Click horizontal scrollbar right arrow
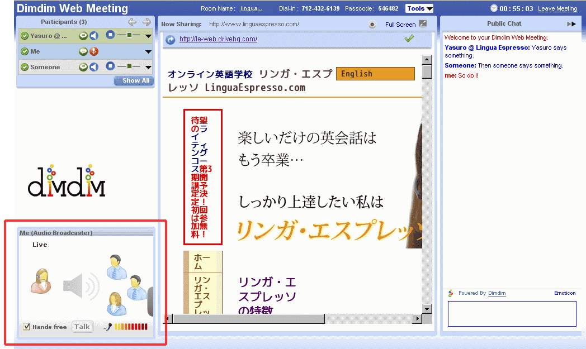The image size is (586, 349). pyautogui.click(x=418, y=319)
